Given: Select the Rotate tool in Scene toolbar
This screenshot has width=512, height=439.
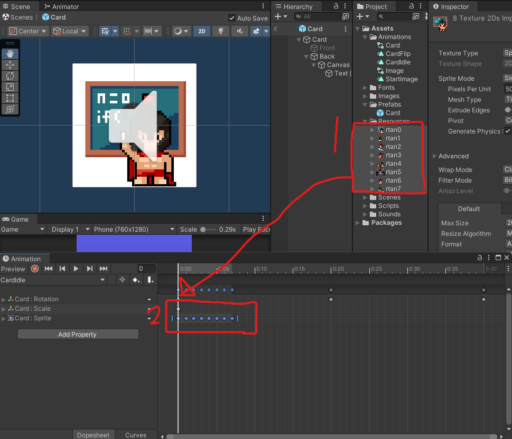Looking at the screenshot, I should tap(10, 76).
